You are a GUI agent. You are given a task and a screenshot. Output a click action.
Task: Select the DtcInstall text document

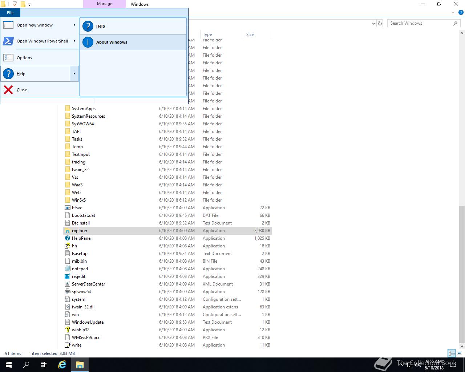point(81,223)
